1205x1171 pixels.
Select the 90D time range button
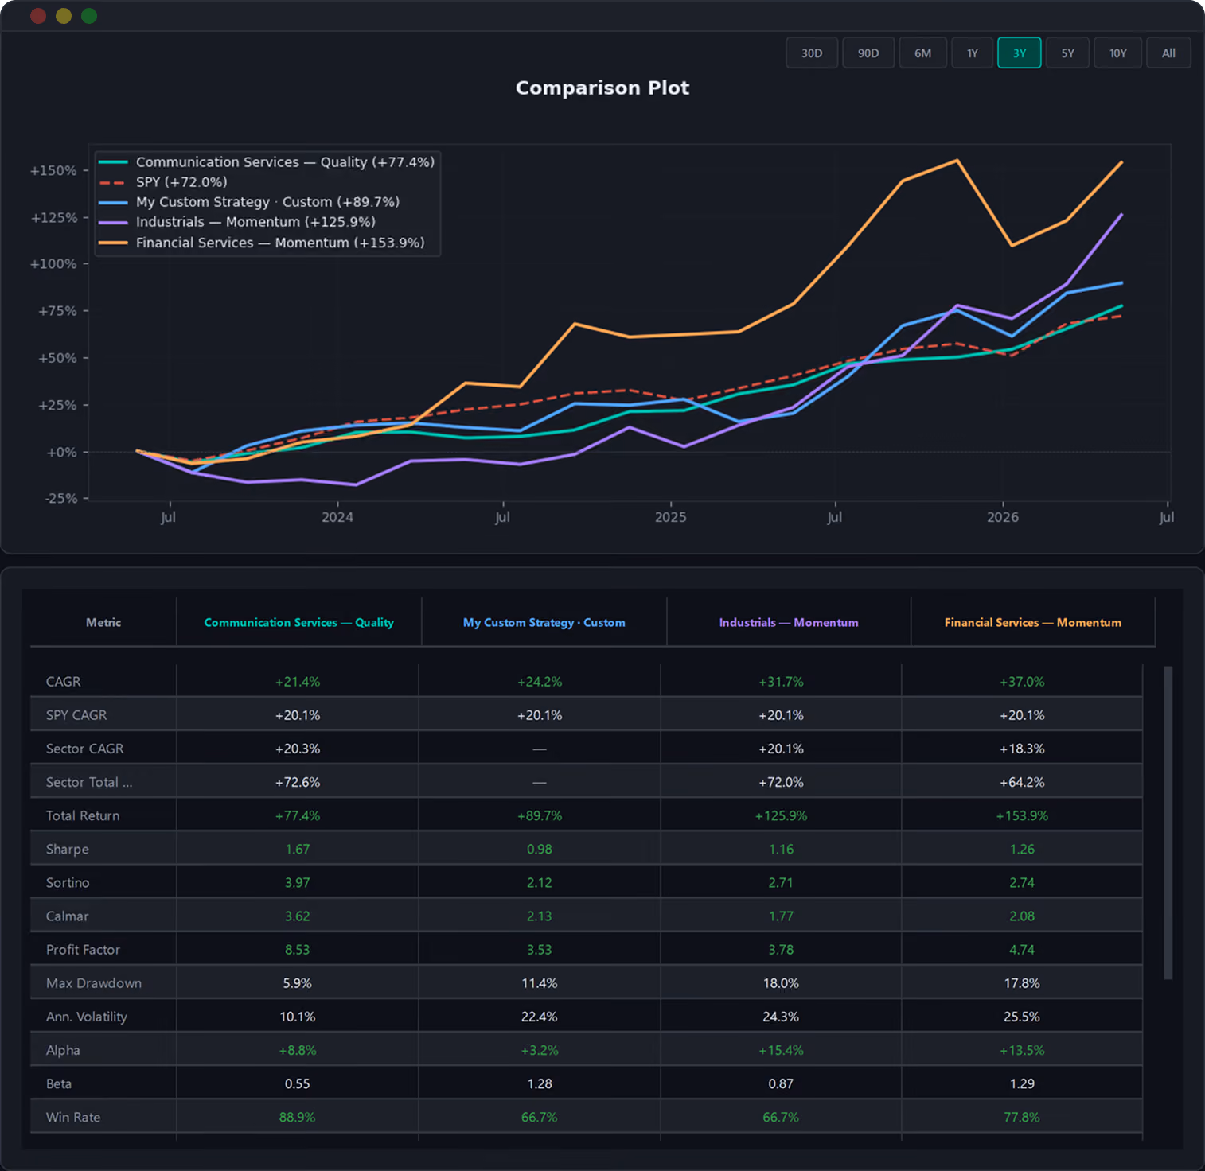pos(868,53)
